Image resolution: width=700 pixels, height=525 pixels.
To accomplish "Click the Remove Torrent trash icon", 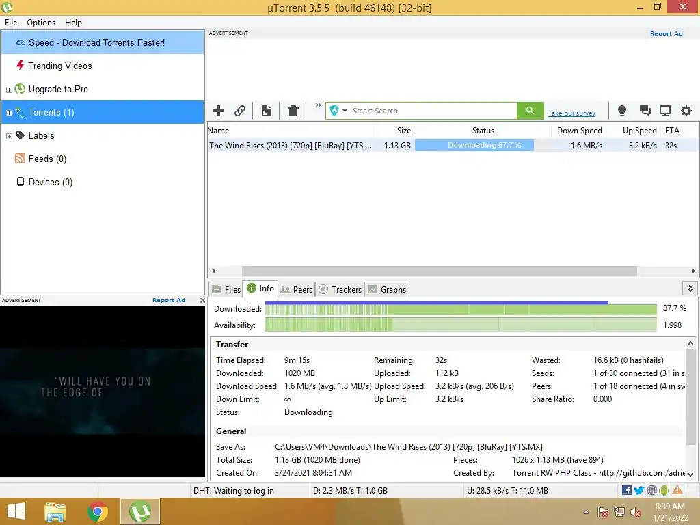I will 293,111.
